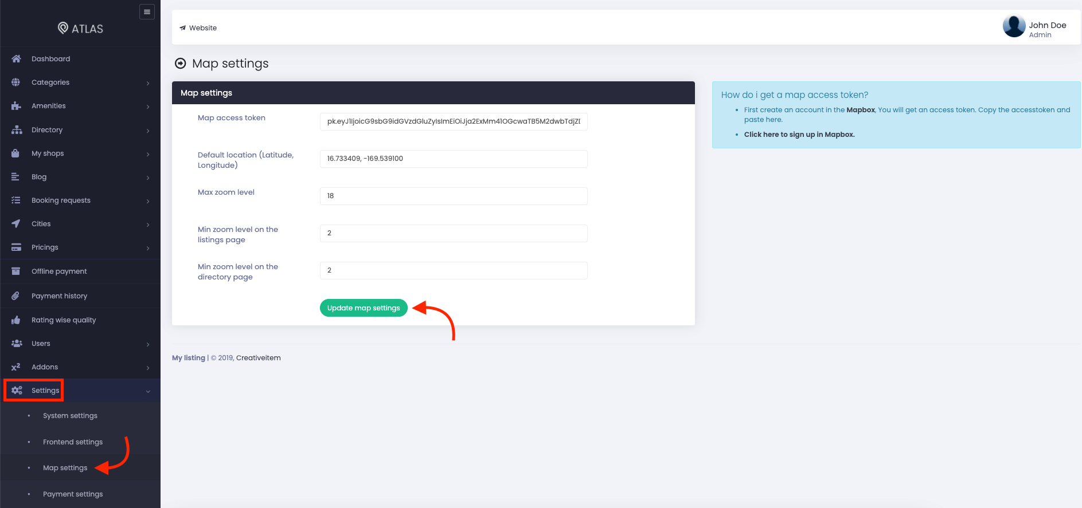This screenshot has height=508, width=1082.
Task: Click the ATLAS logo
Action: (x=80, y=29)
